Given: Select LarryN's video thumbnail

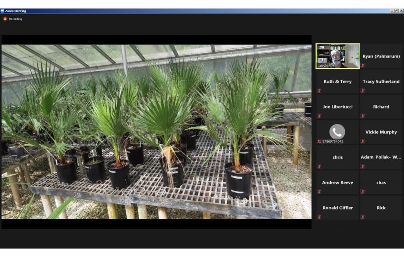Looking at the screenshot, I should pos(337,56).
